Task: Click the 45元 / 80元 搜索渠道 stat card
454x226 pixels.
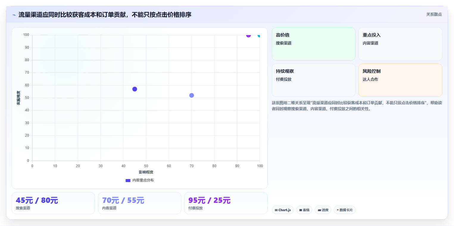Action: pyautogui.click(x=53, y=203)
